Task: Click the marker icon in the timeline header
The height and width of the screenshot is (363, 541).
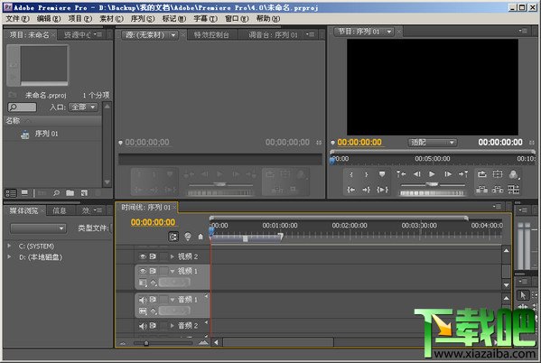Action: click(201, 237)
